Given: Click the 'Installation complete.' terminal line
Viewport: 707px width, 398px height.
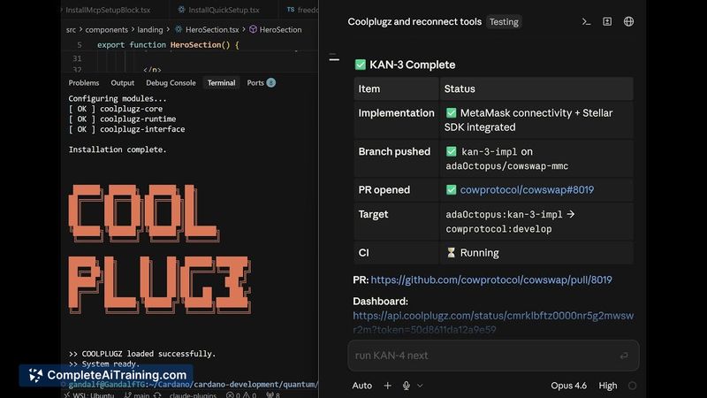Looking at the screenshot, I should coord(118,149).
